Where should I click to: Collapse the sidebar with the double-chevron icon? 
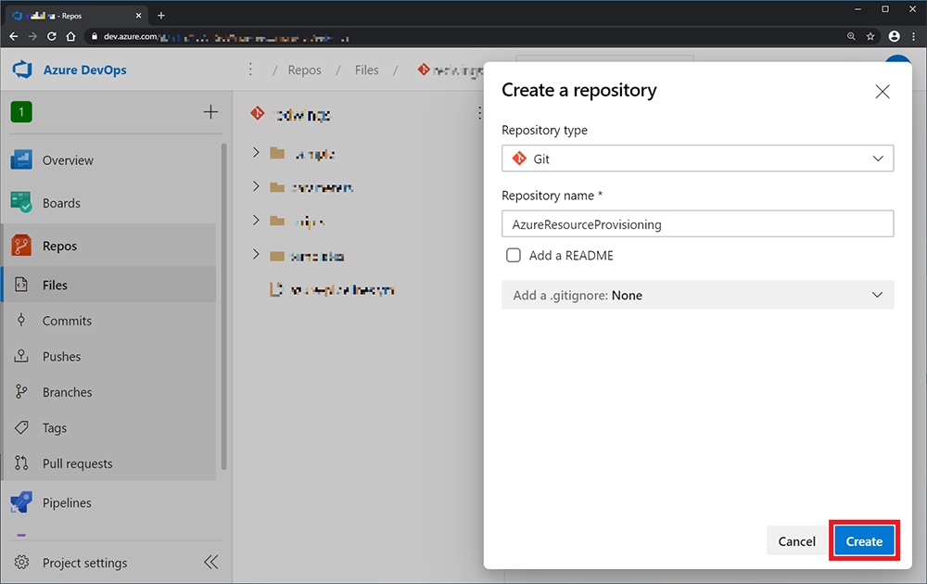pyautogui.click(x=211, y=562)
